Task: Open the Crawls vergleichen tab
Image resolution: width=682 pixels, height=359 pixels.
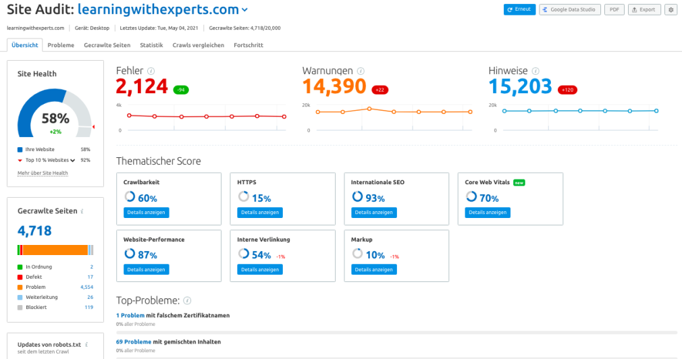Action: point(199,45)
